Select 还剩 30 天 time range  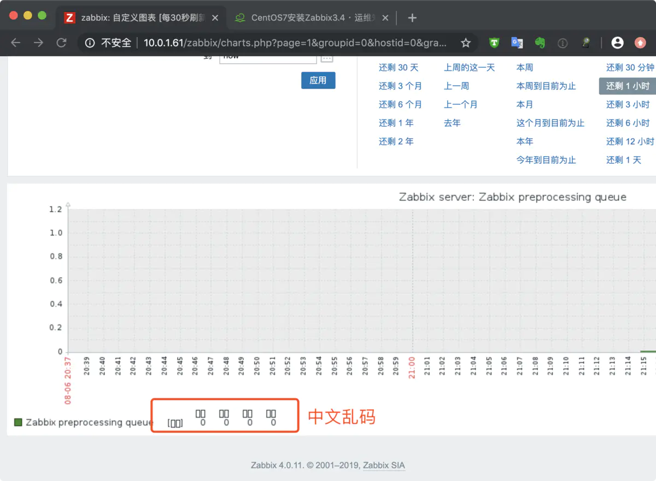[399, 68]
